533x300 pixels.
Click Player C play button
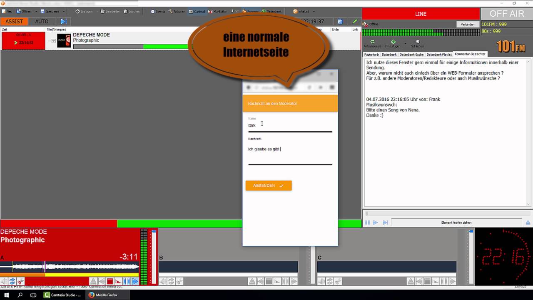(452, 281)
